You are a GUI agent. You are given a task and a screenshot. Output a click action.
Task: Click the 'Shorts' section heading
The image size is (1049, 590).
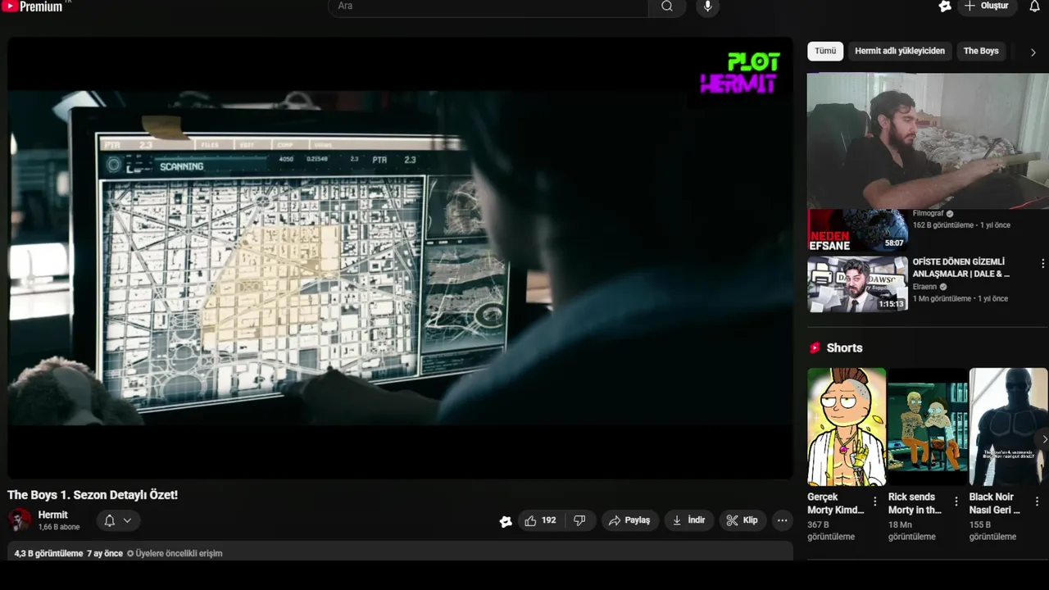844,348
